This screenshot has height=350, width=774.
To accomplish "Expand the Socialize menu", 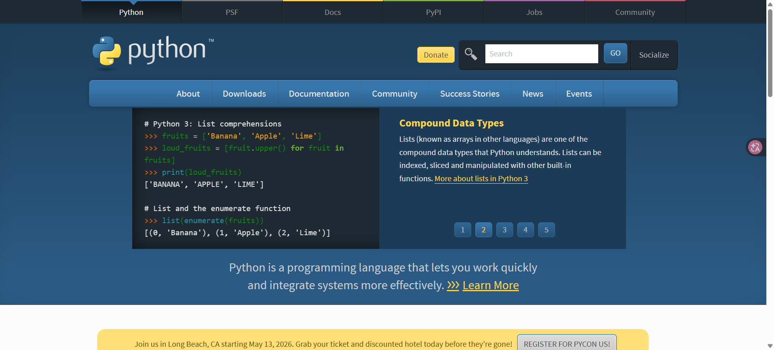I will tap(654, 55).
